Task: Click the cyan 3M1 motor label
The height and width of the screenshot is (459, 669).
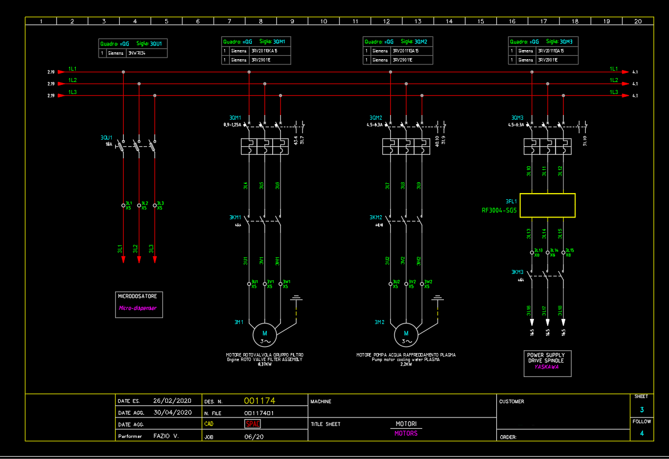Action: [x=239, y=322]
